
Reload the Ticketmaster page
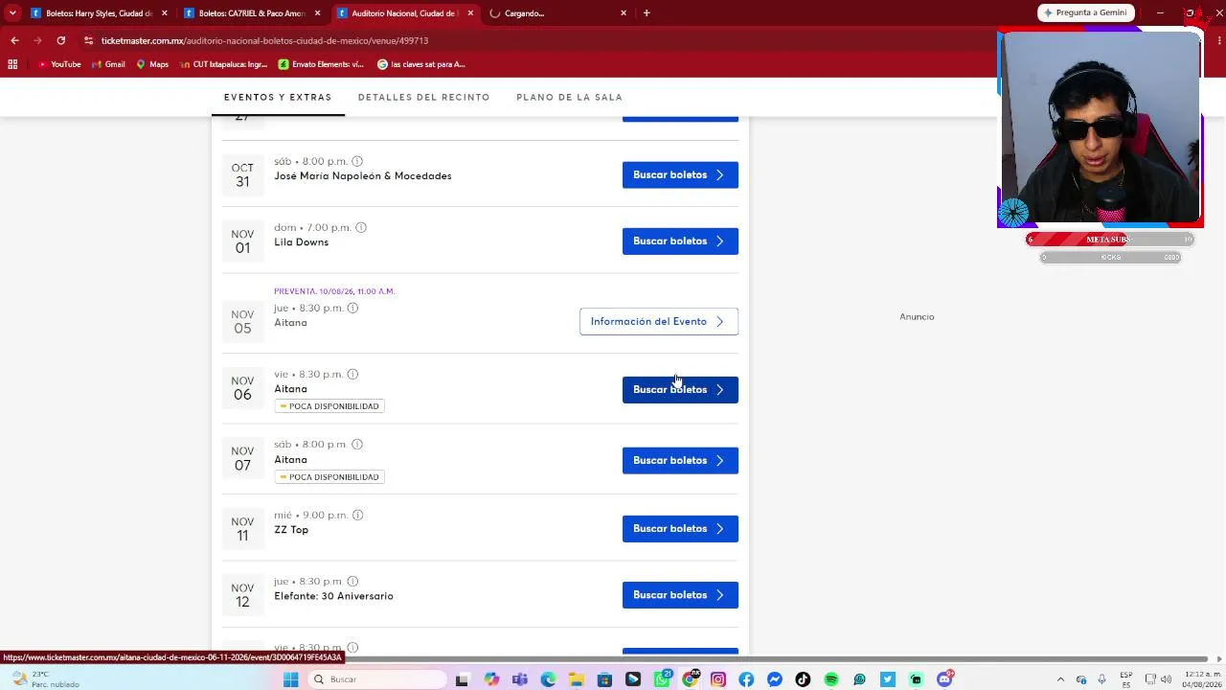[61, 40]
